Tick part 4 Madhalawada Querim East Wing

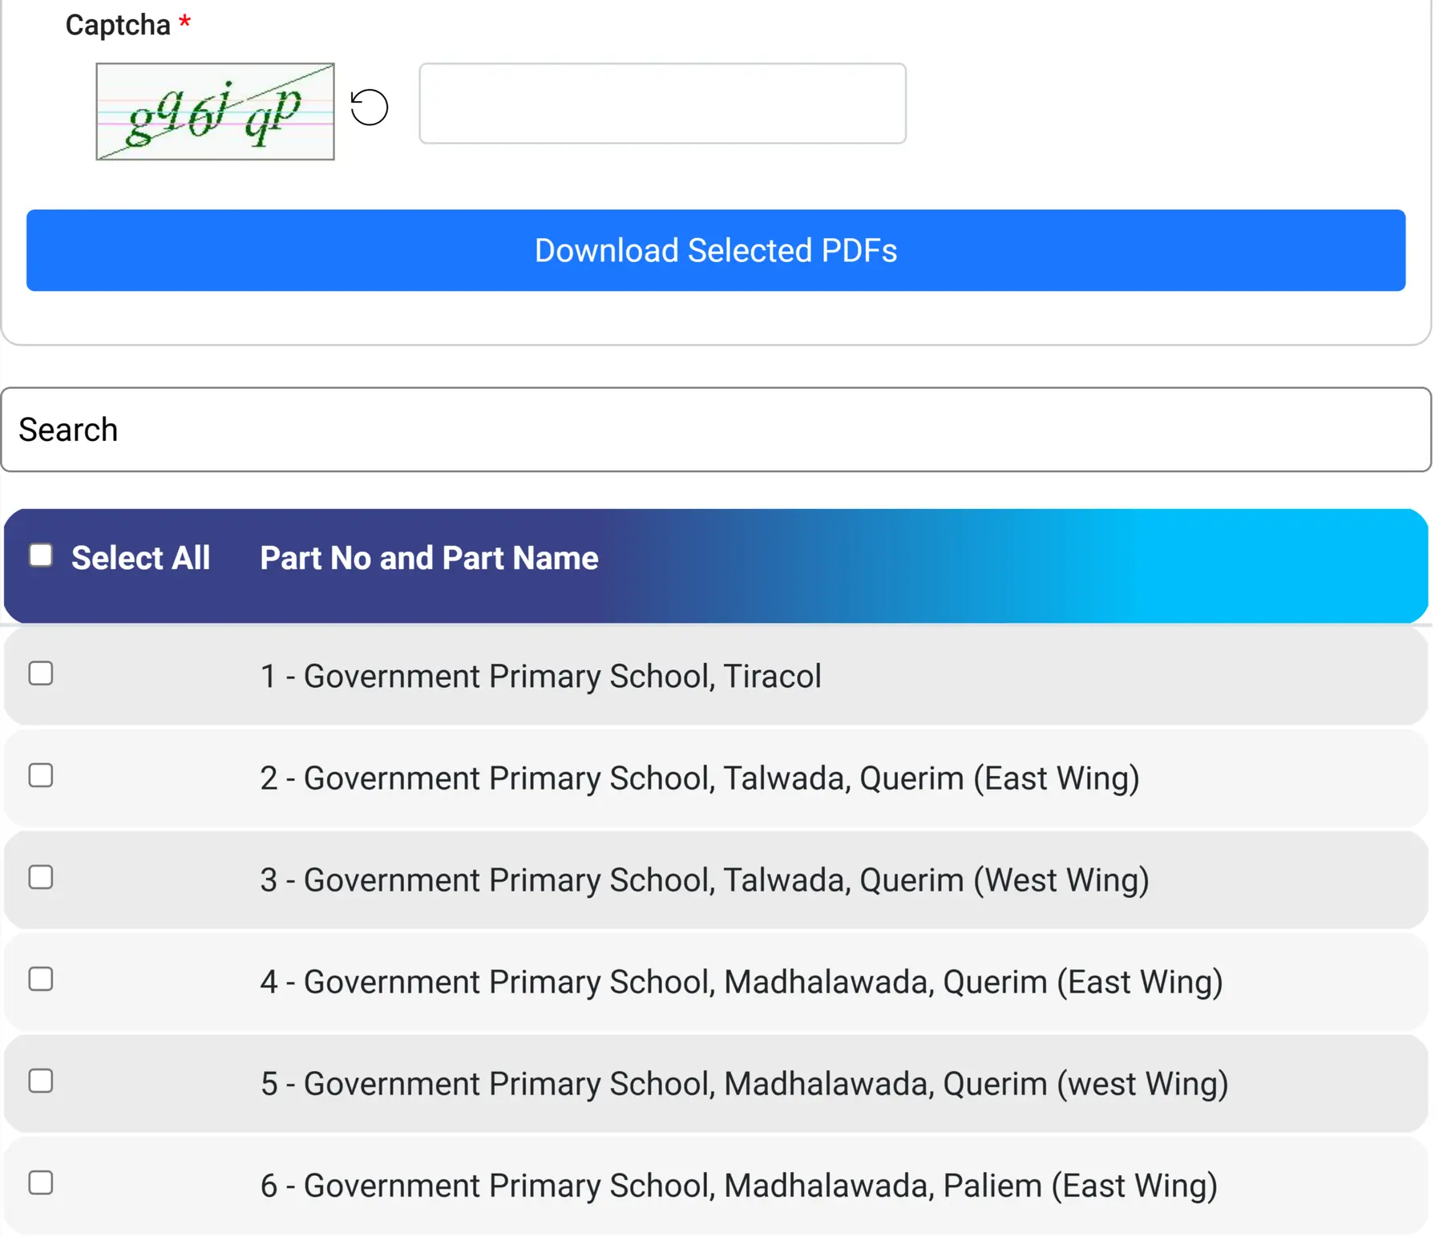pos(41,979)
